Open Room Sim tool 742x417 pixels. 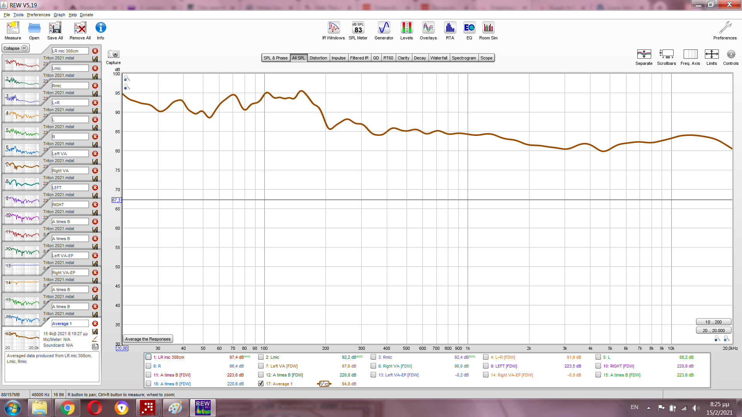tap(488, 31)
